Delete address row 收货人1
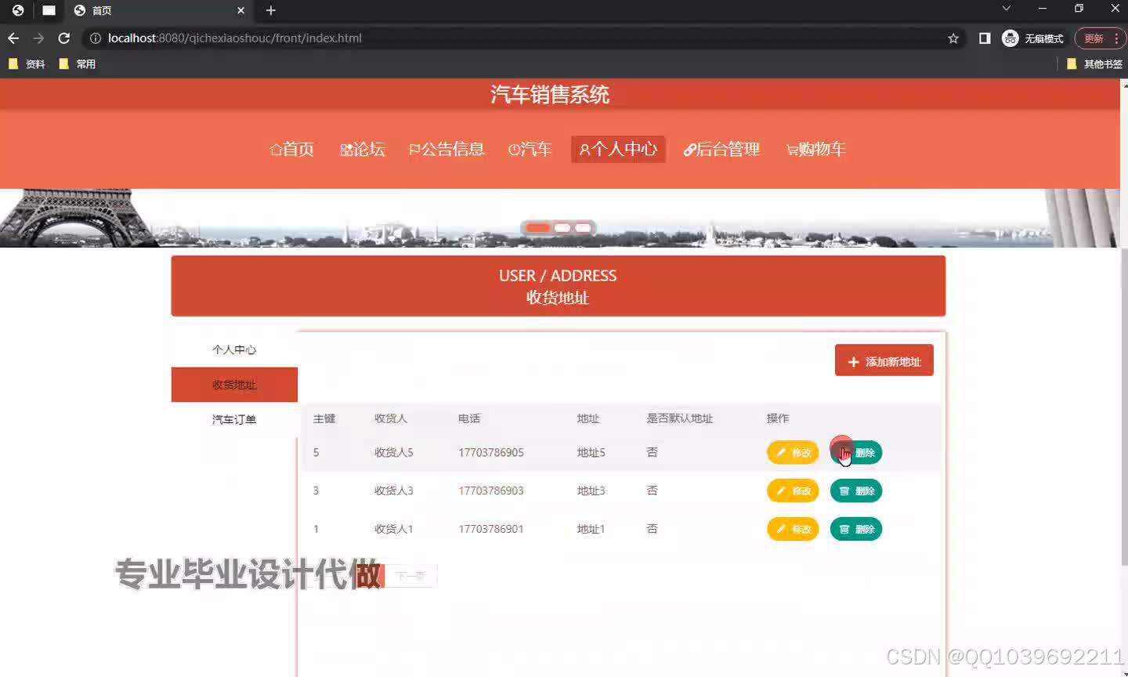Image resolution: width=1128 pixels, height=677 pixels. coord(856,529)
